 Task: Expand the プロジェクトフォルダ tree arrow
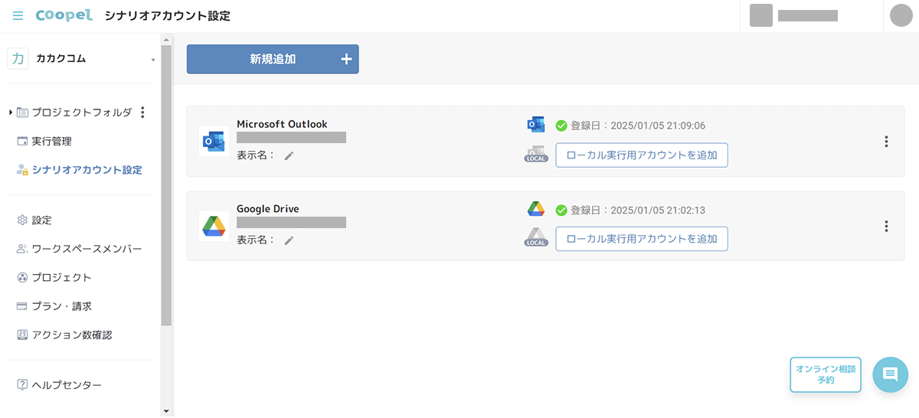11,113
